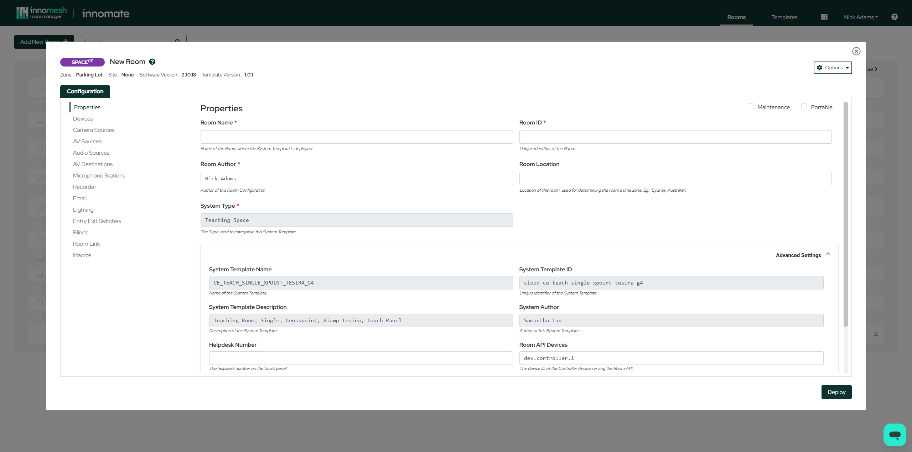Click the SPACE CE badge
This screenshot has width=912, height=452.
82,62
